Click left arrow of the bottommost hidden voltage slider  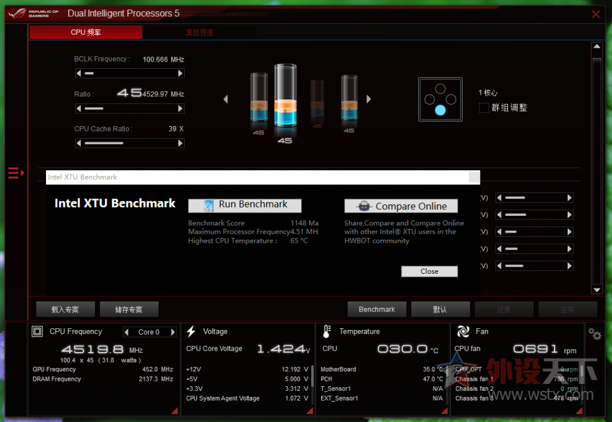[499, 266]
